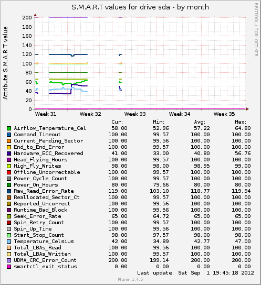The height and width of the screenshot is (285, 261).
Task: Click the High_Fly_Writes average value 98.95
Action: [x=202, y=166]
